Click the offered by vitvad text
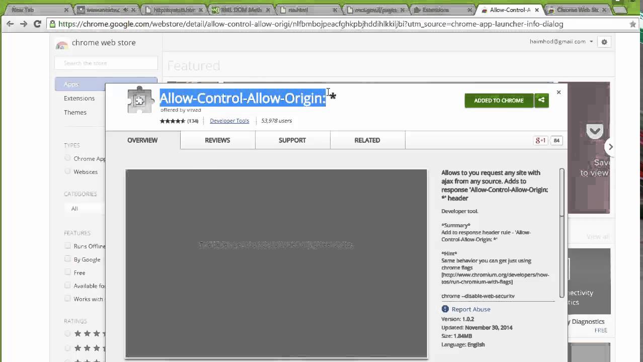The height and width of the screenshot is (362, 643). (181, 110)
